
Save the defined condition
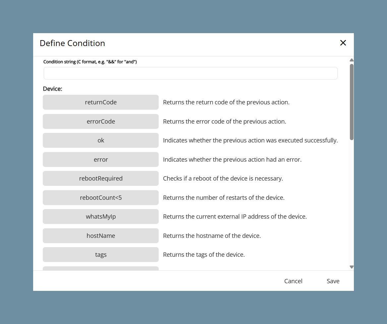click(333, 281)
